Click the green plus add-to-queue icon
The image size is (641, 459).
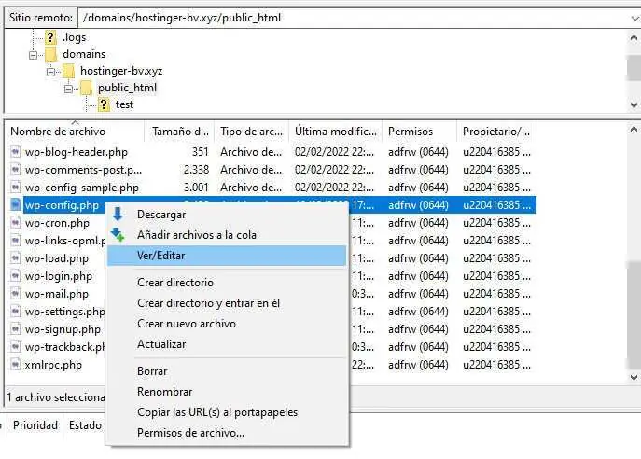click(118, 235)
